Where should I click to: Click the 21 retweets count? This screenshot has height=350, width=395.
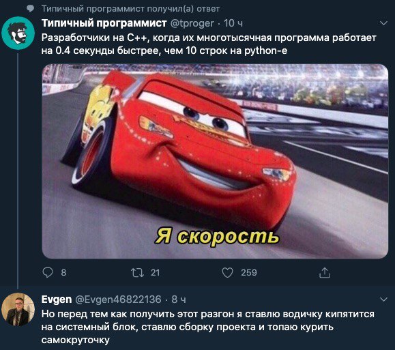tap(155, 273)
